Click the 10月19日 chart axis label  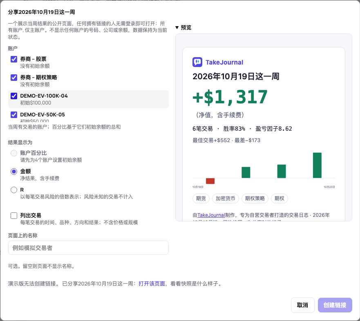coord(198,187)
